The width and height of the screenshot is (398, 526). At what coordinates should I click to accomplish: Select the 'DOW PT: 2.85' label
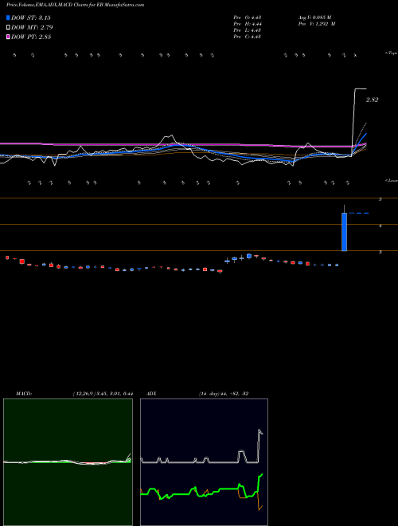31,37
